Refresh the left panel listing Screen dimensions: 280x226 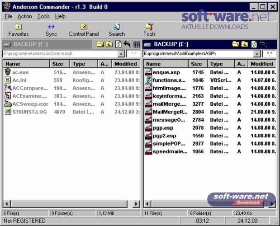(118, 44)
